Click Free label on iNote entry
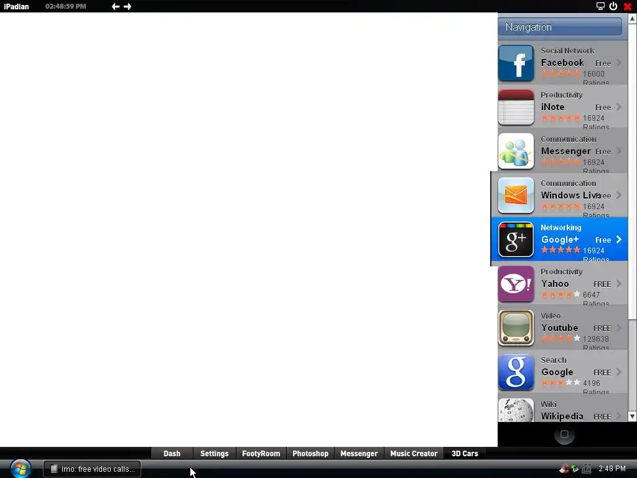637x478 pixels. click(x=603, y=108)
